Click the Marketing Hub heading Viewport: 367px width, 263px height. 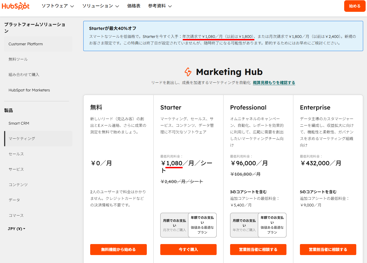coord(229,72)
